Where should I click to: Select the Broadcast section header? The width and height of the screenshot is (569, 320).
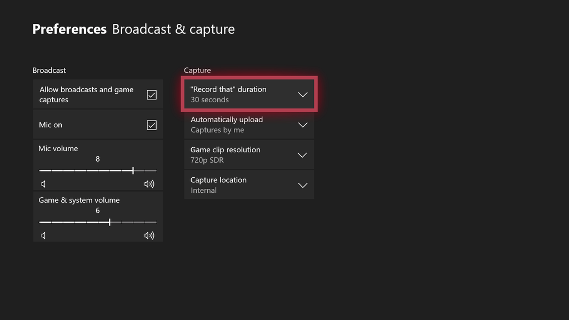coord(49,70)
